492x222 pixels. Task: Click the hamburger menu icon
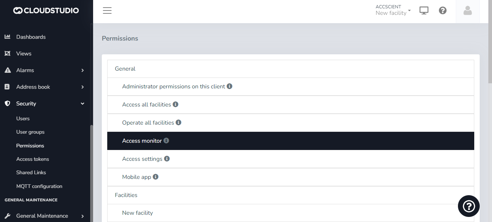pos(107,11)
